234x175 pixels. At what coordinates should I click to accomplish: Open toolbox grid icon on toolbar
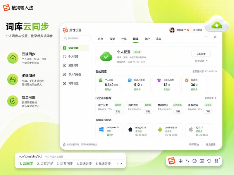pyautogui.click(x=216, y=161)
